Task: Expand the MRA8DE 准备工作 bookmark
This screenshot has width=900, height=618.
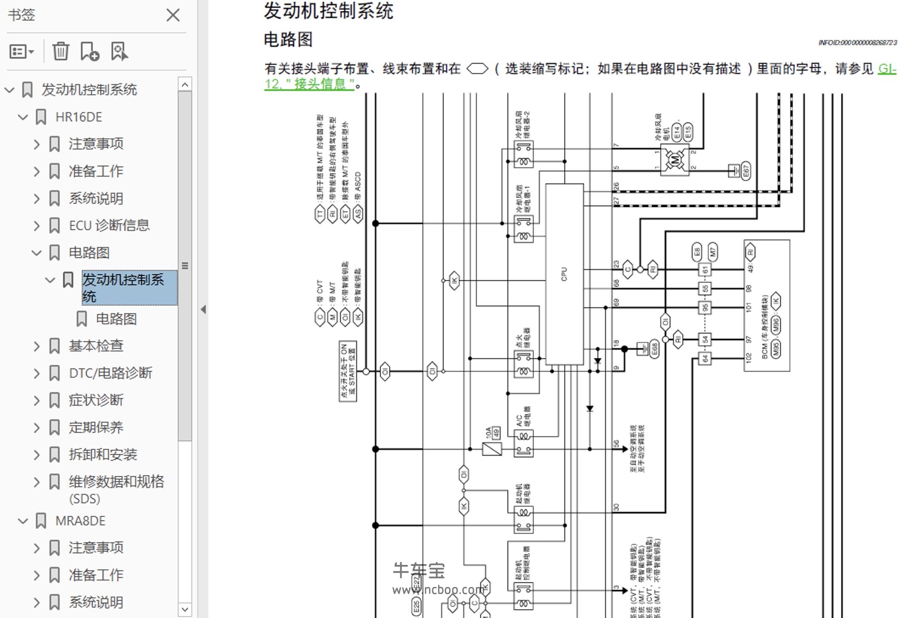Action: (37, 575)
